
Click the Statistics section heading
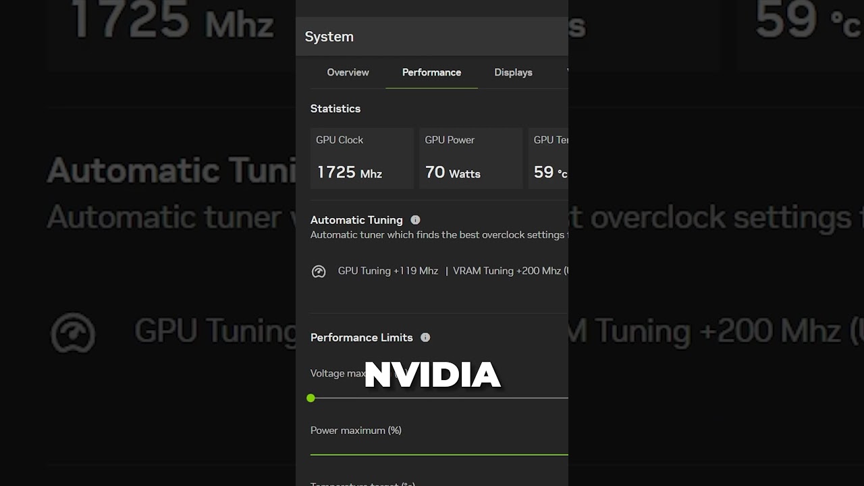pos(335,108)
